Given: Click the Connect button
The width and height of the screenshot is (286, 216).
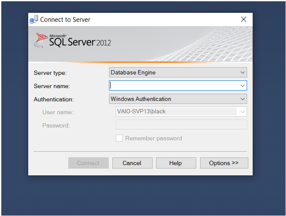Looking at the screenshot, I should (x=88, y=163).
